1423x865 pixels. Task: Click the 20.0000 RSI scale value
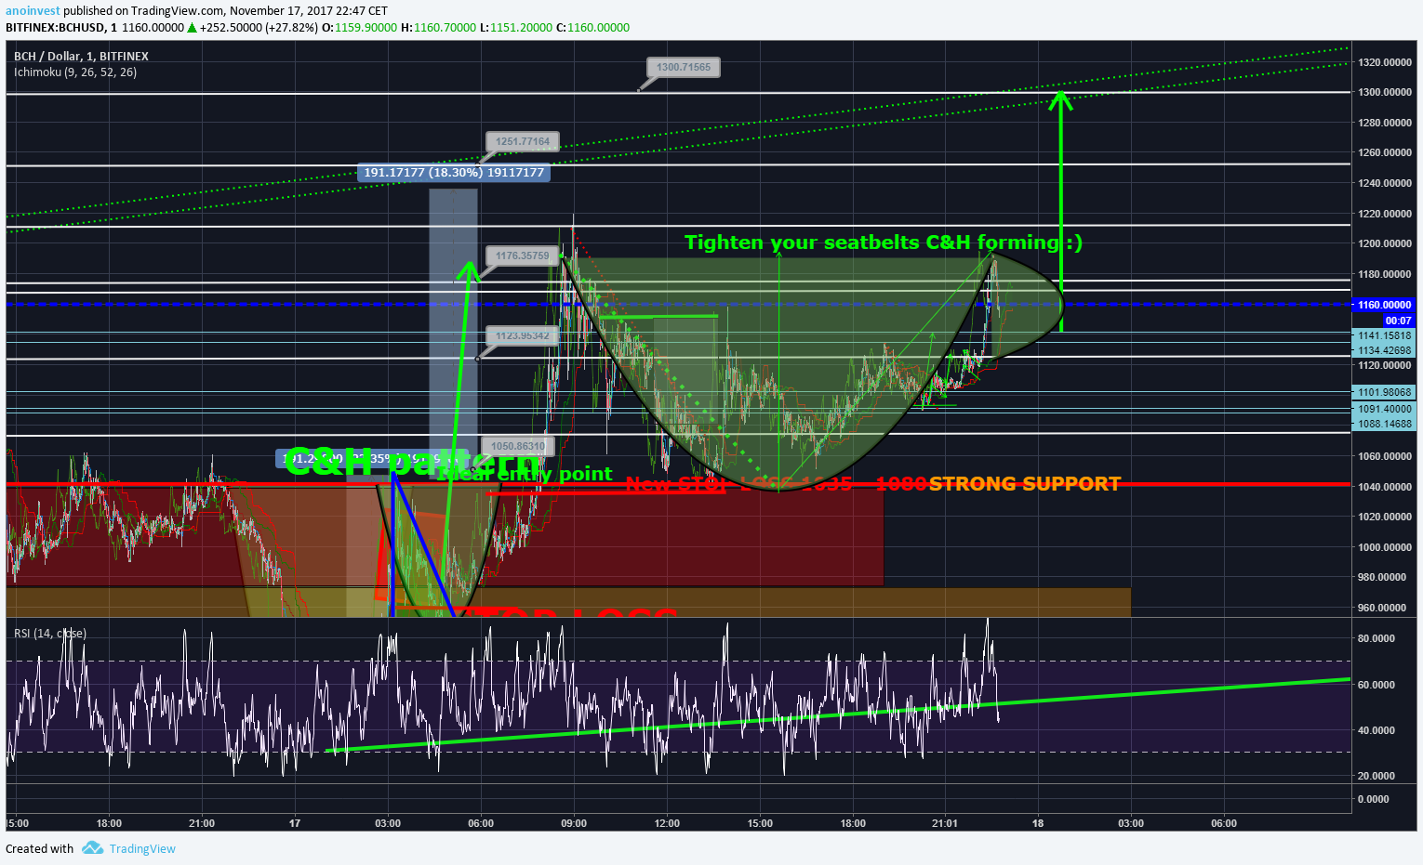(1376, 776)
